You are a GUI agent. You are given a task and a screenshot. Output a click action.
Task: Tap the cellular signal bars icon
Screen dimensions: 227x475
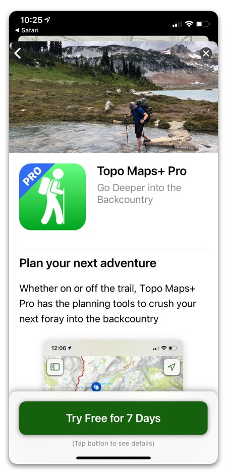178,24
